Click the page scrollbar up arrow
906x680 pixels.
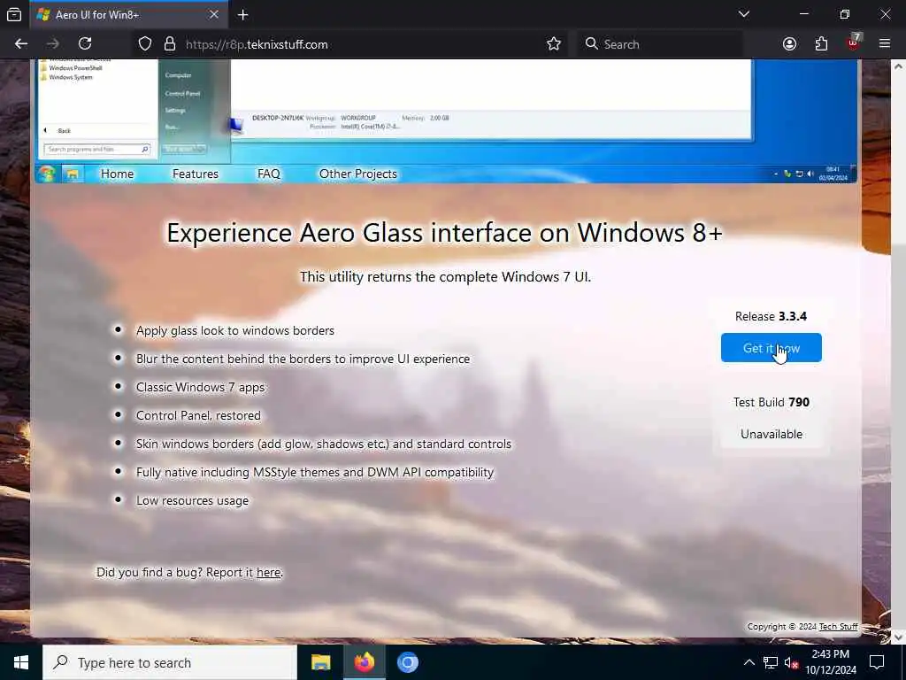pyautogui.click(x=899, y=67)
